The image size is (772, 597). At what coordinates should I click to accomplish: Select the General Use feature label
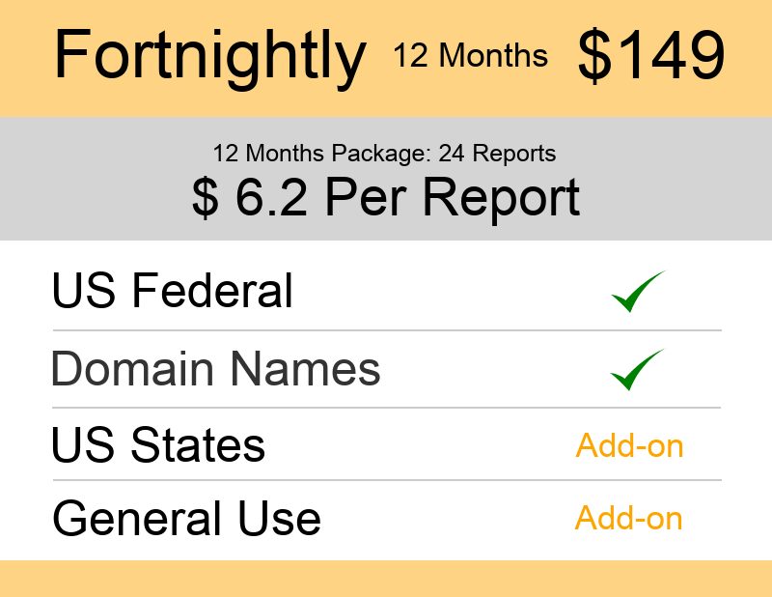[x=186, y=519]
